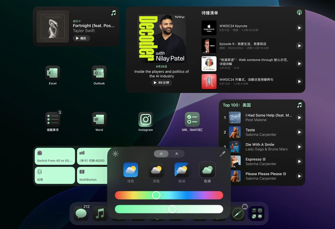Select the 深色 dark icon style
The height and width of the screenshot is (229, 335).
point(156,170)
